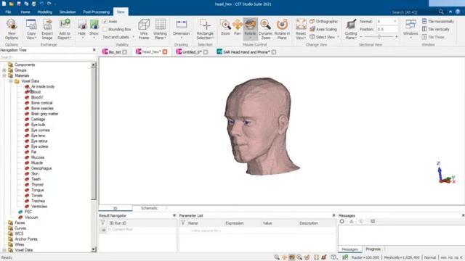The image size is (465, 261).
Task: Open the Normal direction combo box
Action: pos(387,21)
